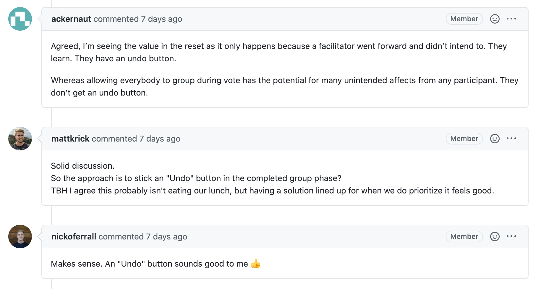Open options menu on nickoferrall's comment

(x=511, y=237)
